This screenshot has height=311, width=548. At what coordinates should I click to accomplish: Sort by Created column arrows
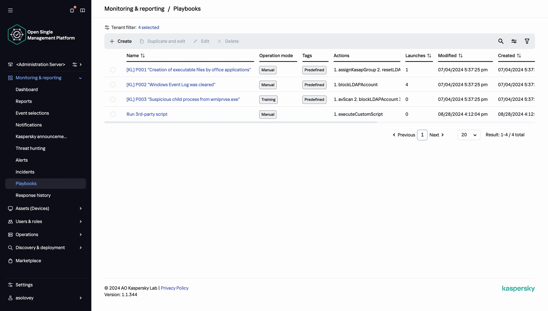click(x=519, y=56)
